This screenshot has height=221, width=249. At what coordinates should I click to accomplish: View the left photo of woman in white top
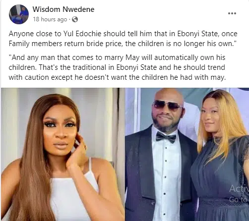[x=63, y=154]
